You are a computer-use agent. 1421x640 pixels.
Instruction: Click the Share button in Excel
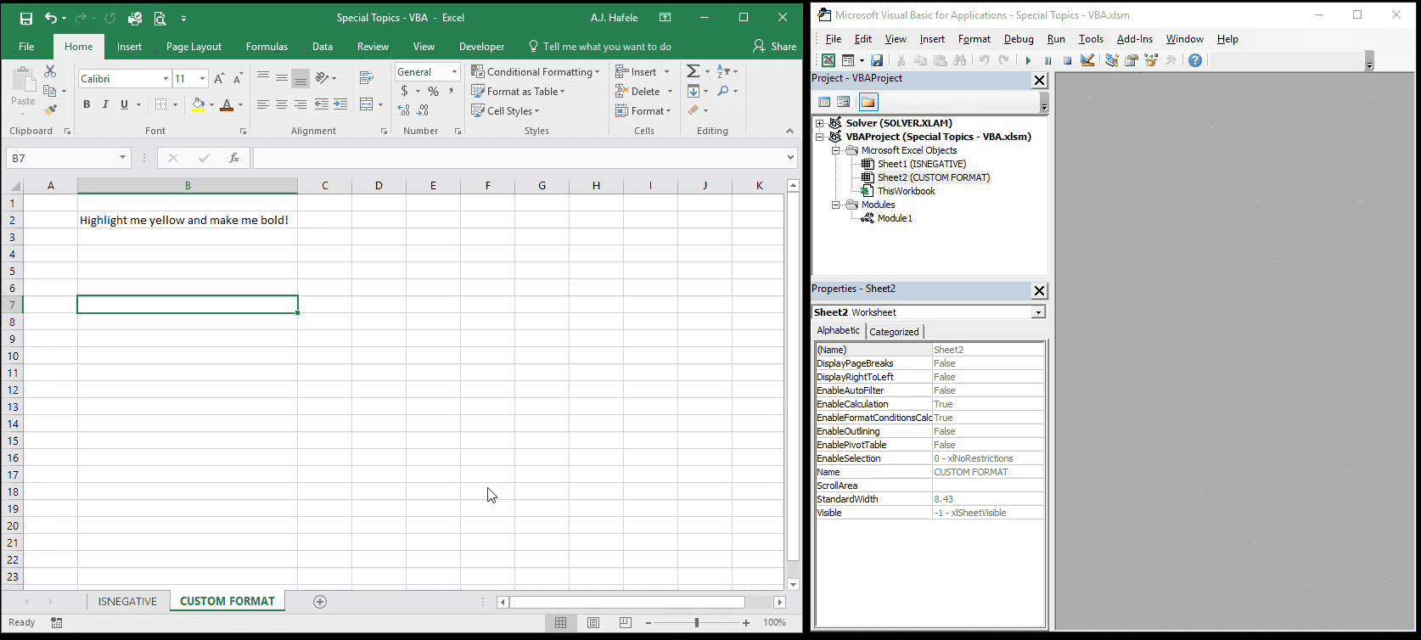[x=774, y=47]
